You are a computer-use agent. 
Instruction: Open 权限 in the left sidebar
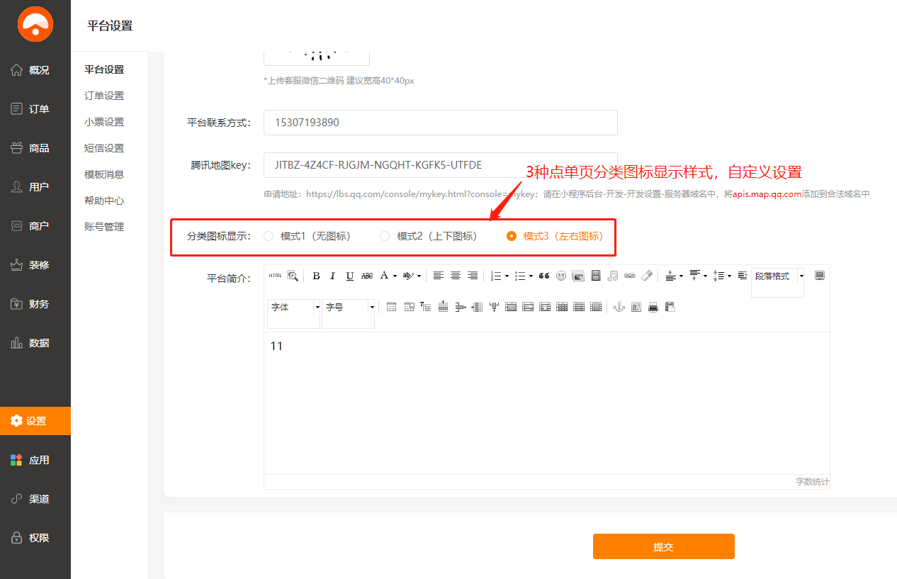click(35, 538)
